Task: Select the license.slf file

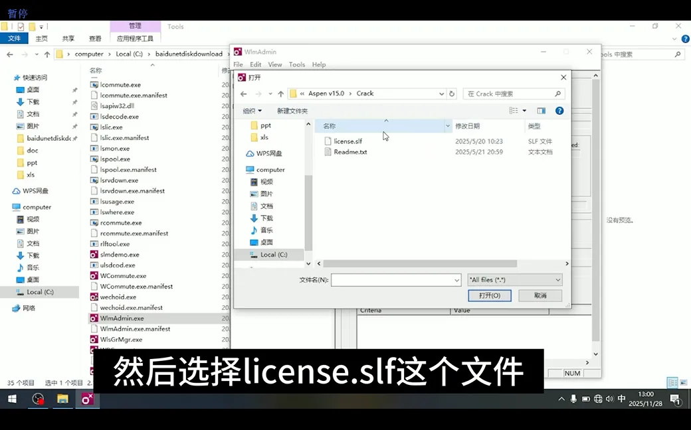Action: point(347,141)
